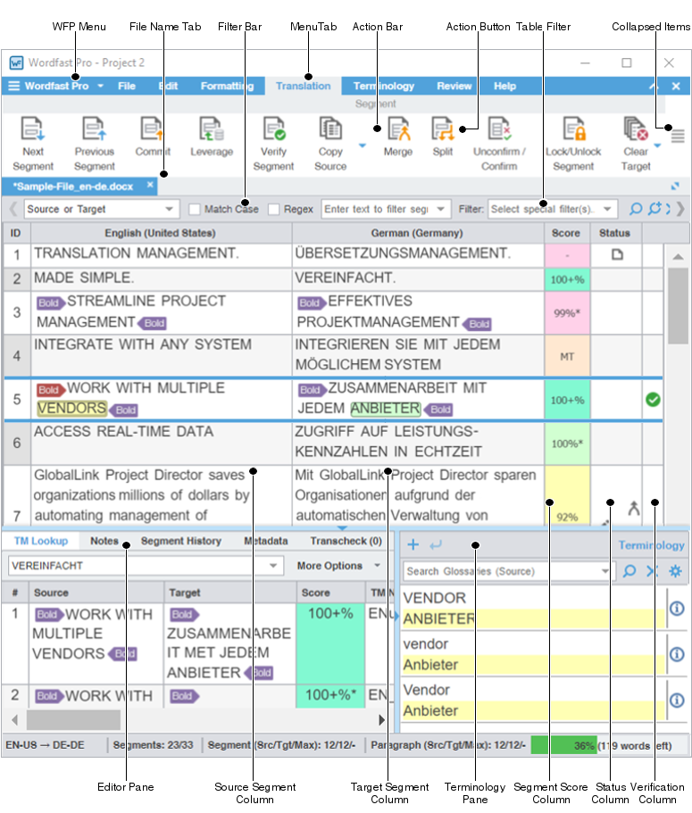This screenshot has height=813, width=692.
Task: Open the Source or Target dropdown
Action: click(102, 209)
